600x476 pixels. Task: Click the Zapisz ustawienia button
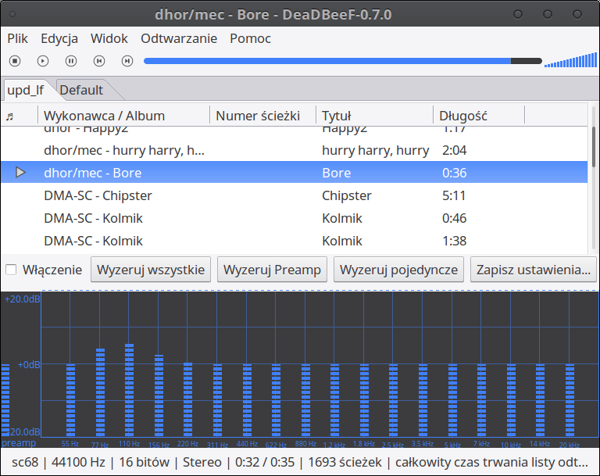[x=534, y=270]
